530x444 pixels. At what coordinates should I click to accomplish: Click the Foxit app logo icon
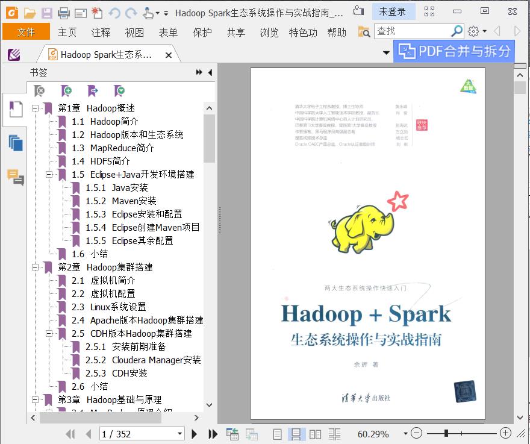pos(12,13)
